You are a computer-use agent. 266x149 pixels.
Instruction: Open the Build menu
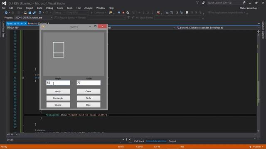click(40, 8)
